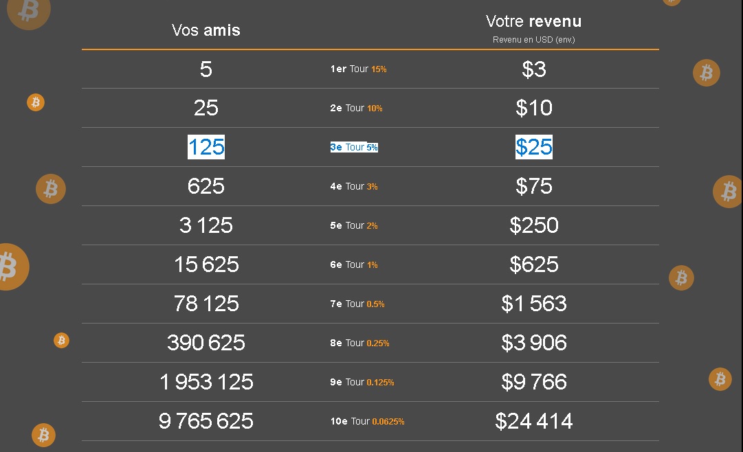Click the "Votre revenu" column header
The height and width of the screenshot is (452, 743).
coord(533,21)
